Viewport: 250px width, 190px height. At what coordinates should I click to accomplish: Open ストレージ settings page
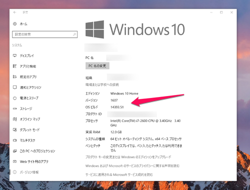point(26,108)
